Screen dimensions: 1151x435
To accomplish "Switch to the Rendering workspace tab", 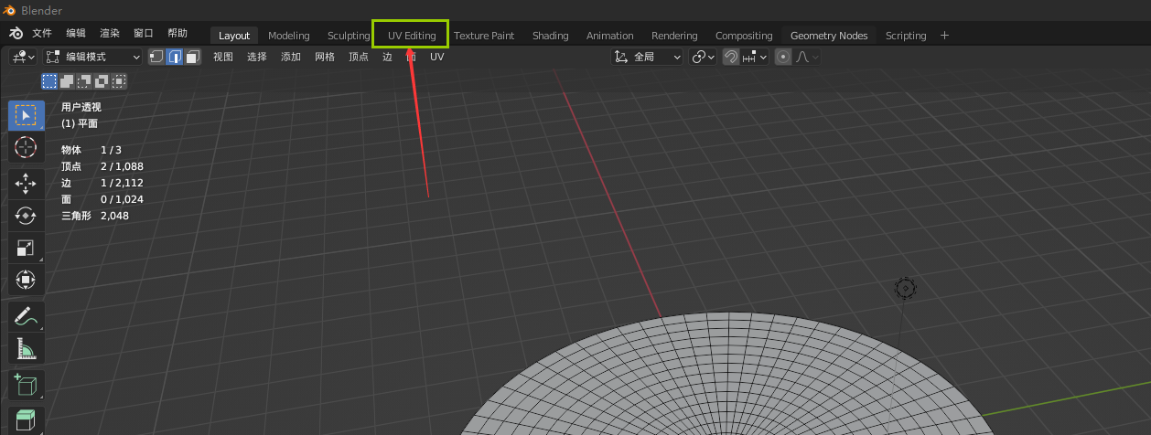I will (674, 36).
